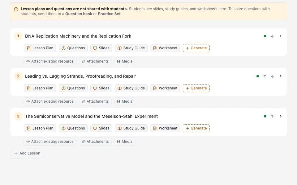This screenshot has width=297, height=185.
Task: Click green status dot on lesson 3
Action: (265, 116)
